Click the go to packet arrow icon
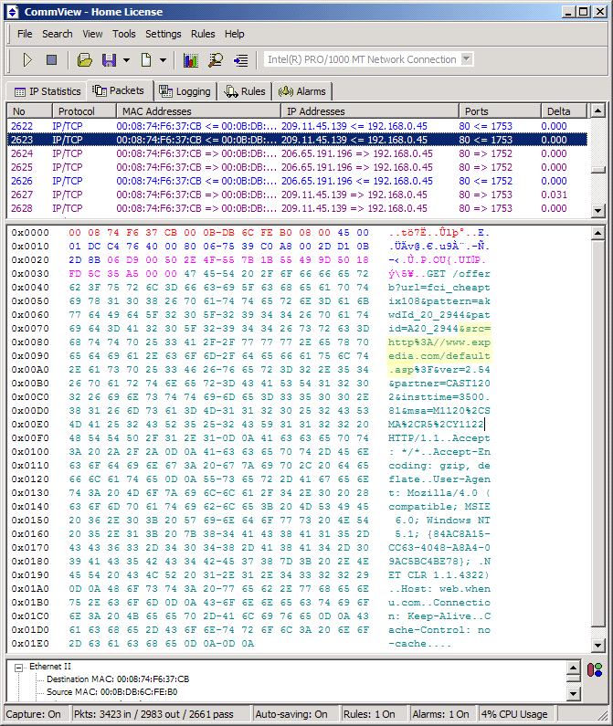This screenshot has width=613, height=726. (x=240, y=60)
